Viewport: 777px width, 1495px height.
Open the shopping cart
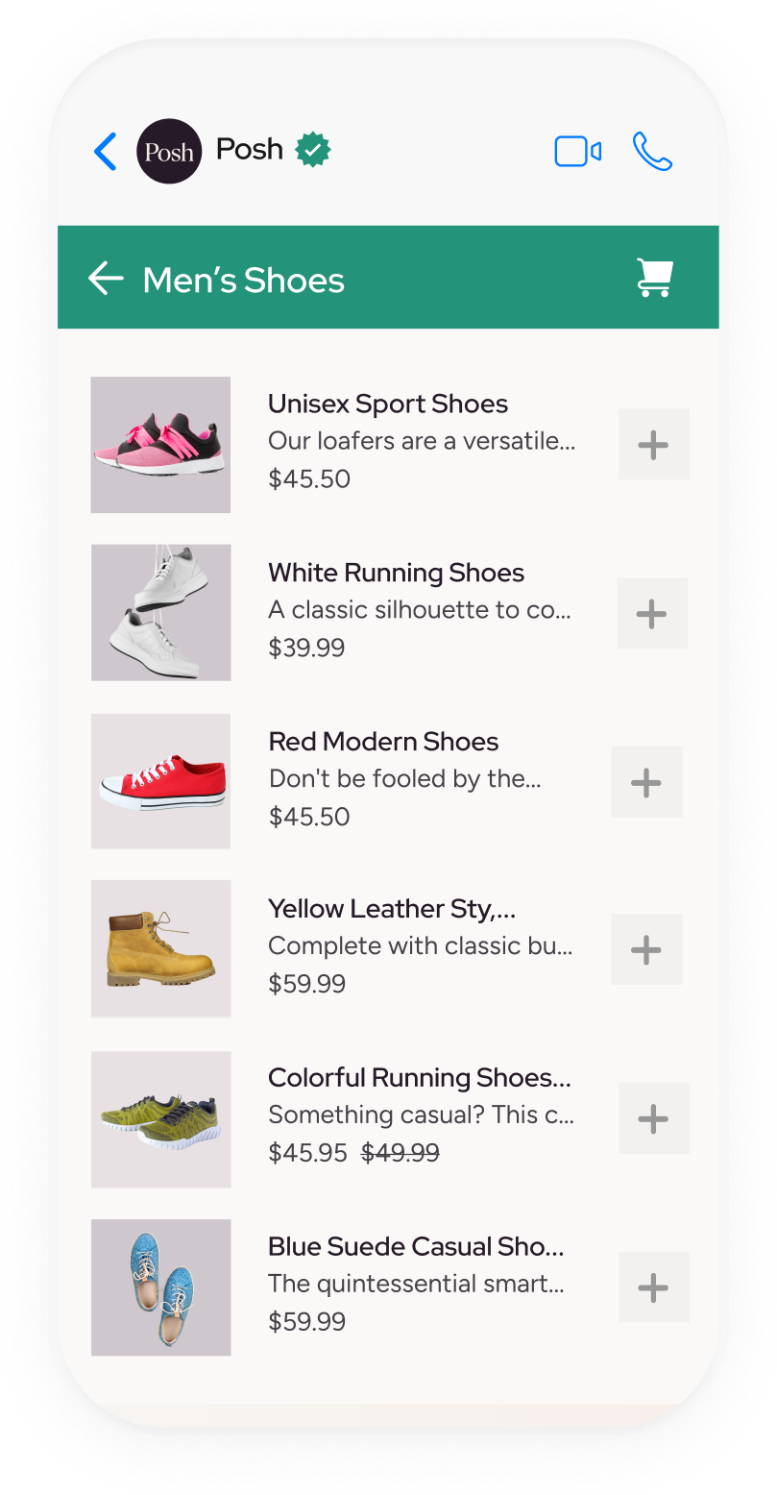coord(655,279)
